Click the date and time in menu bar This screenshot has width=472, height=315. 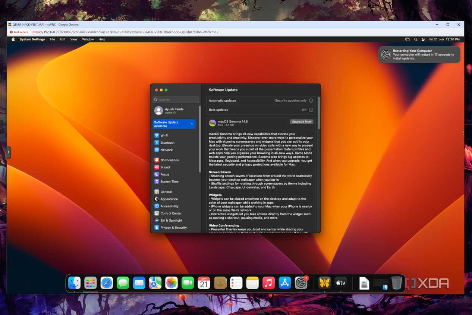(444, 39)
